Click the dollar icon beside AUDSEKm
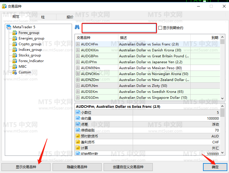 (x=78, y=91)
